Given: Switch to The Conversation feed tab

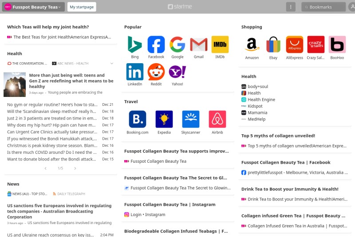Looking at the screenshot, I should (27, 64).
